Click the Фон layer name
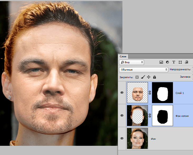This screenshot has width=193, height=155. click(153, 139)
